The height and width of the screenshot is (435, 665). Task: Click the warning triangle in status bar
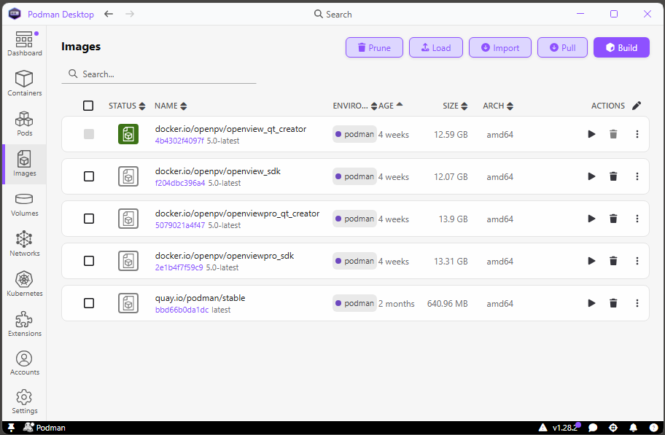pyautogui.click(x=542, y=428)
